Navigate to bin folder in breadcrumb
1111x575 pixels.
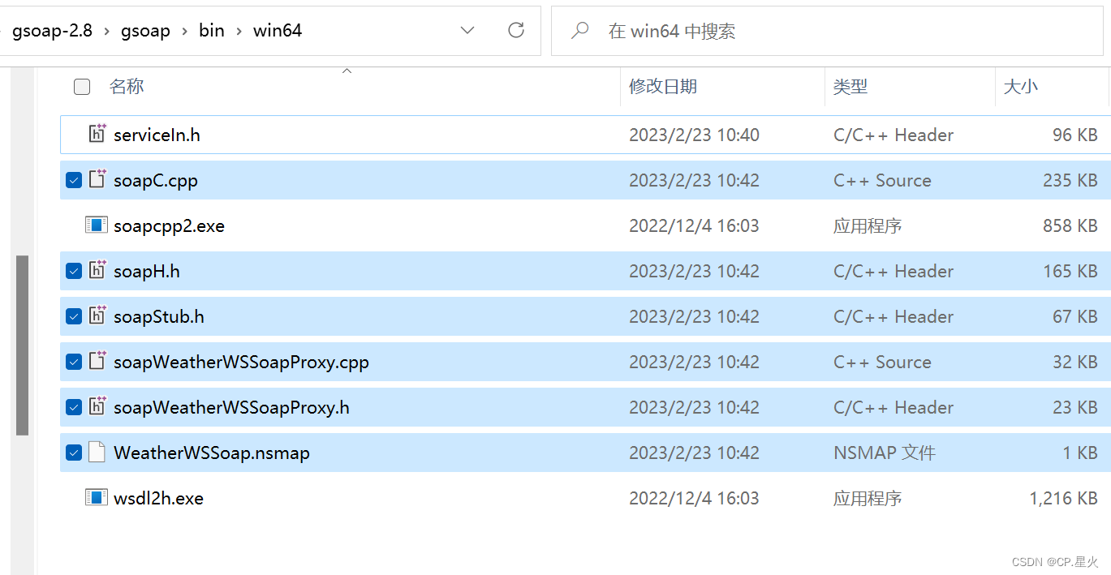click(x=212, y=30)
